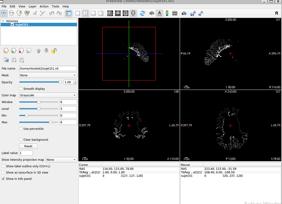
Task: Select the Navigate/Adjust tool
Action: (x=4, y=13)
